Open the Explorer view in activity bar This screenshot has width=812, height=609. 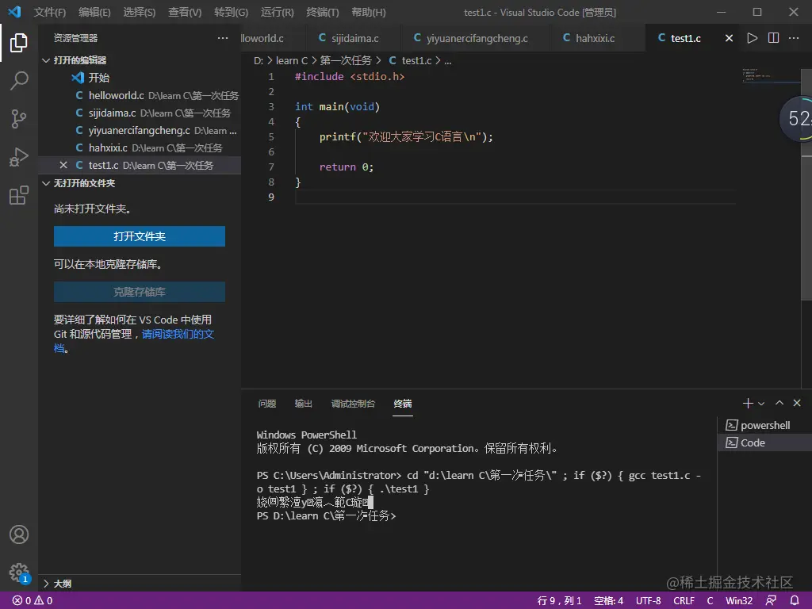coord(19,43)
